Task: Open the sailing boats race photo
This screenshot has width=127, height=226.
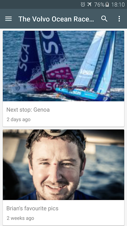Action: pos(63,66)
